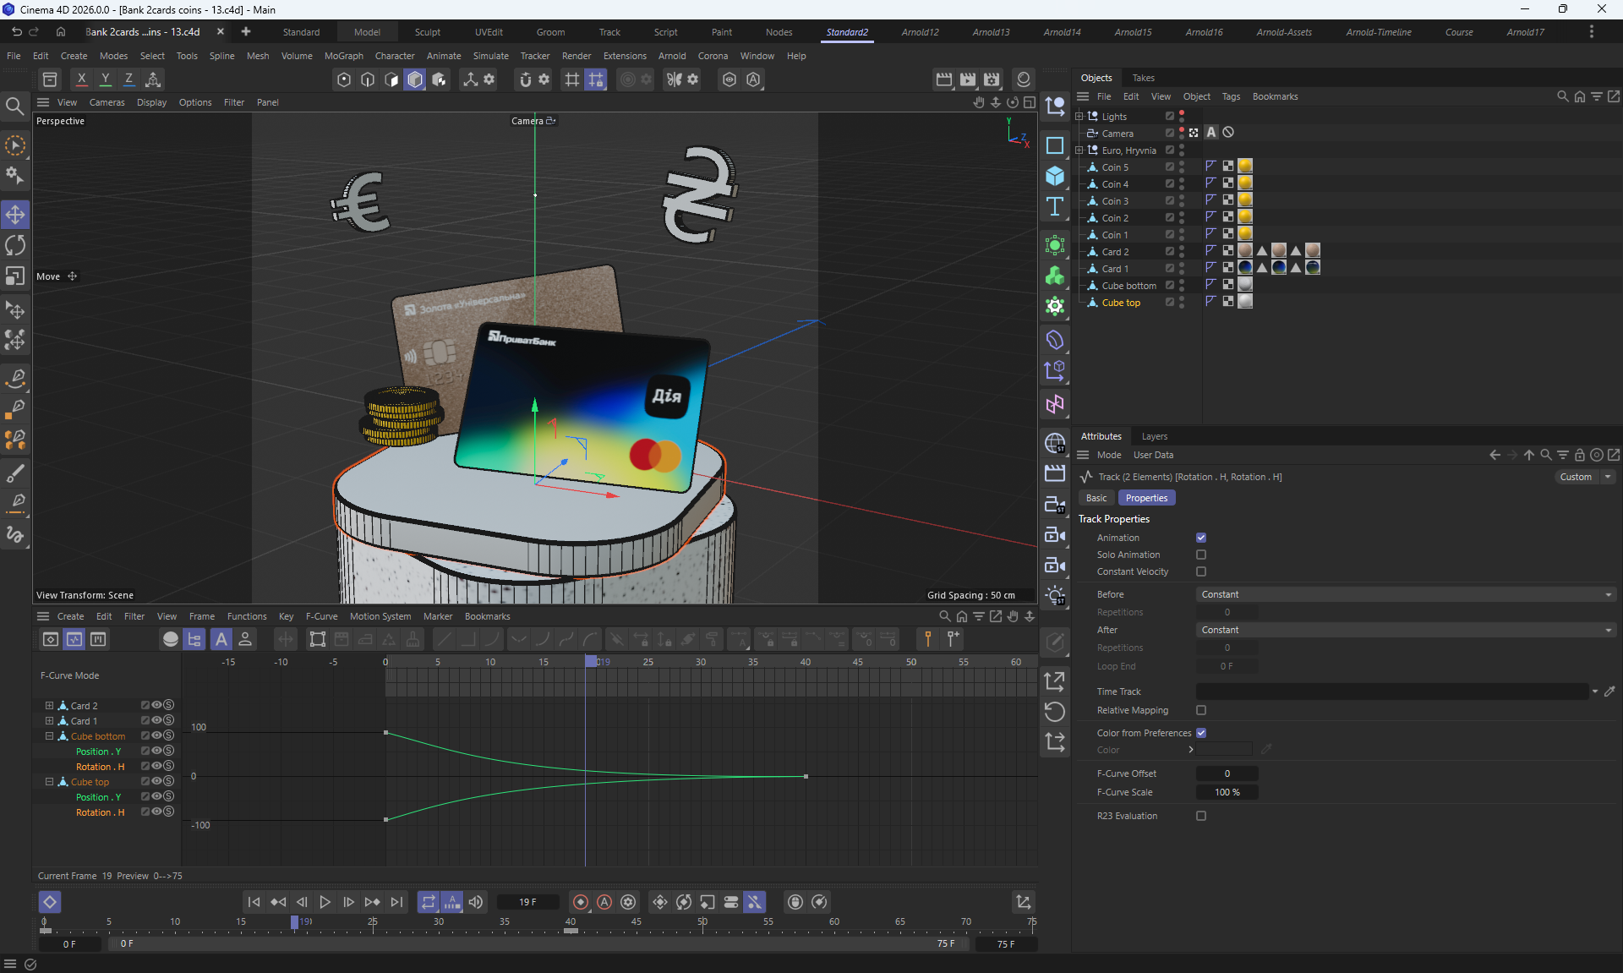
Task: Select the Move tool in left toolbar
Action: point(15,215)
